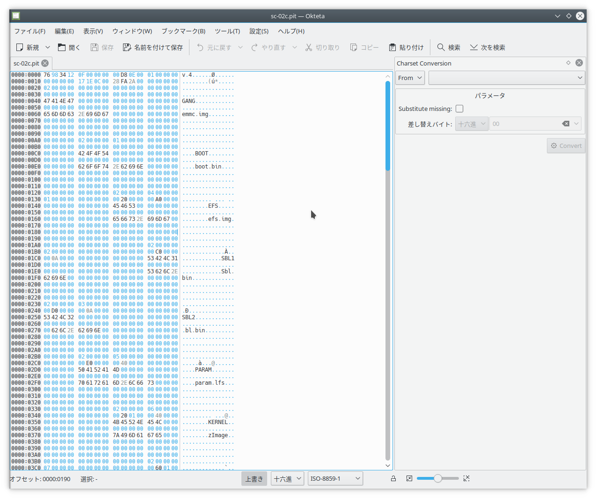Clear the substitute byte field
Image resolution: width=596 pixels, height=498 pixels.
[x=566, y=124]
